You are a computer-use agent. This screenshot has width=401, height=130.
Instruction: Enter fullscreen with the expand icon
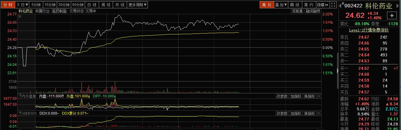click(x=333, y=5)
